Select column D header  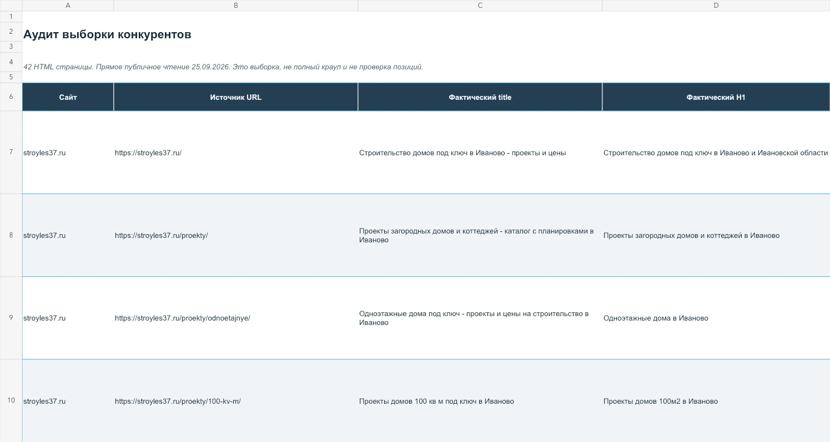pos(716,6)
